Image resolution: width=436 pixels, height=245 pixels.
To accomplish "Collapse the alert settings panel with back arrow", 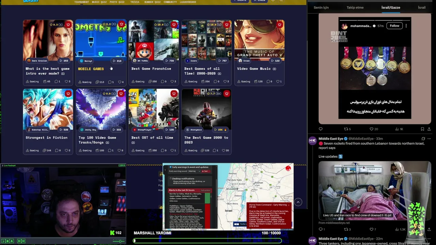I will (x=165, y=170).
